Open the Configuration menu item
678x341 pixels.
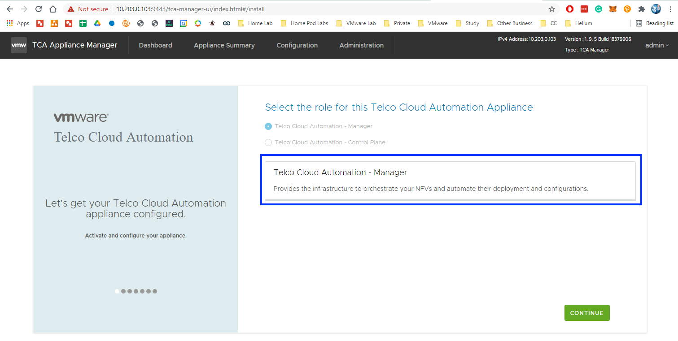[297, 45]
